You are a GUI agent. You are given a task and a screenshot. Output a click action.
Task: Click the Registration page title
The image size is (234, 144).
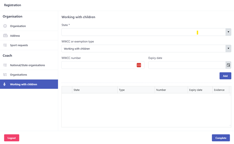(12, 5)
